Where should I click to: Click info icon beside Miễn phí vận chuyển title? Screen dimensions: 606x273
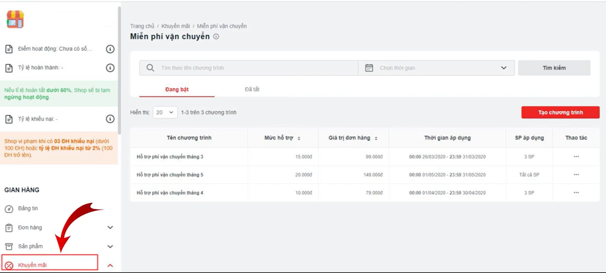[216, 37]
